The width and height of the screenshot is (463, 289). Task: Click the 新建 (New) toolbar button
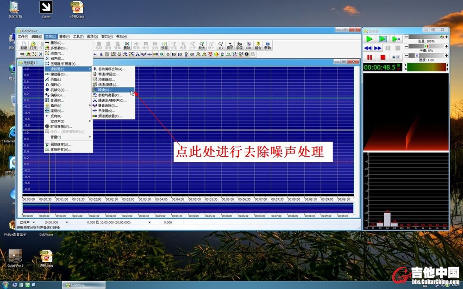click(23, 45)
